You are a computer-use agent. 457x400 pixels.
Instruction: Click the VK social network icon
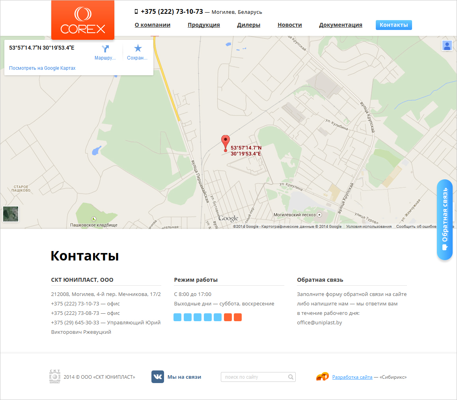pos(158,377)
